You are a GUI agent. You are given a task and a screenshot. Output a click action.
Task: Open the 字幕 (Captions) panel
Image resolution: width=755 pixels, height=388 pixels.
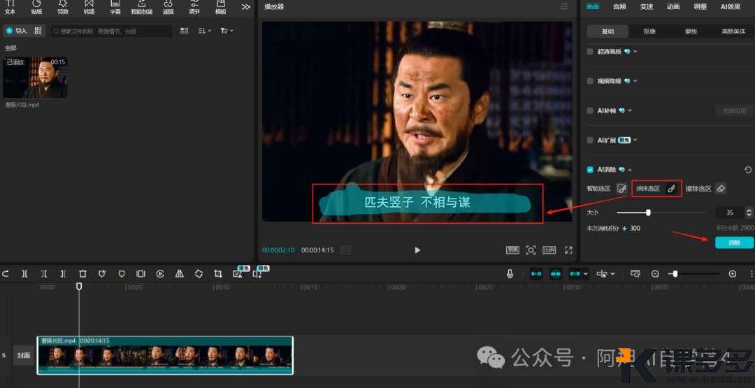(115, 7)
